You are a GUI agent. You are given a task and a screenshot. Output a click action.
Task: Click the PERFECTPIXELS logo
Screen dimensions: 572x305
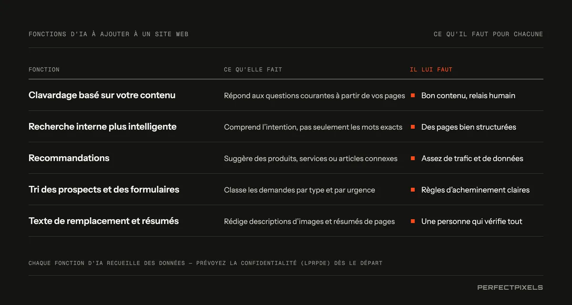point(510,287)
